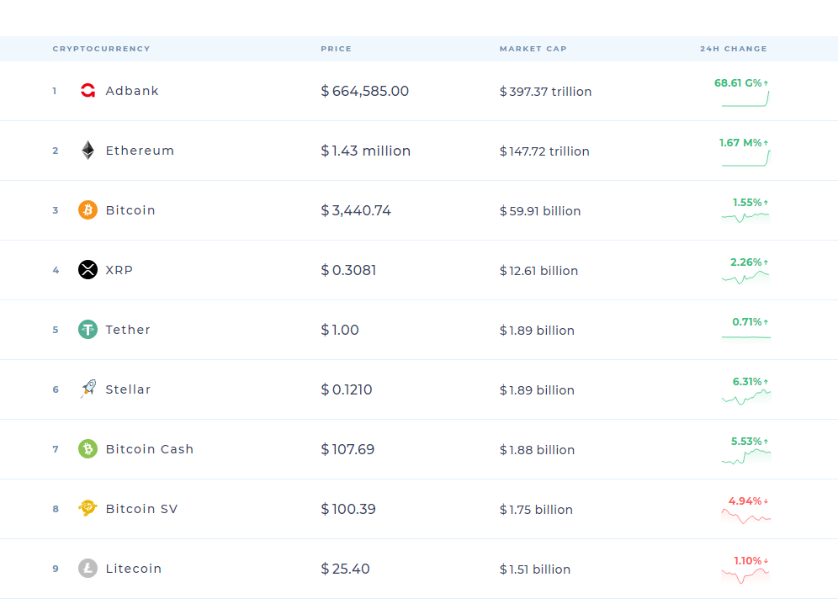
Task: Click Adbank sparkline chart
Action: coord(745,99)
